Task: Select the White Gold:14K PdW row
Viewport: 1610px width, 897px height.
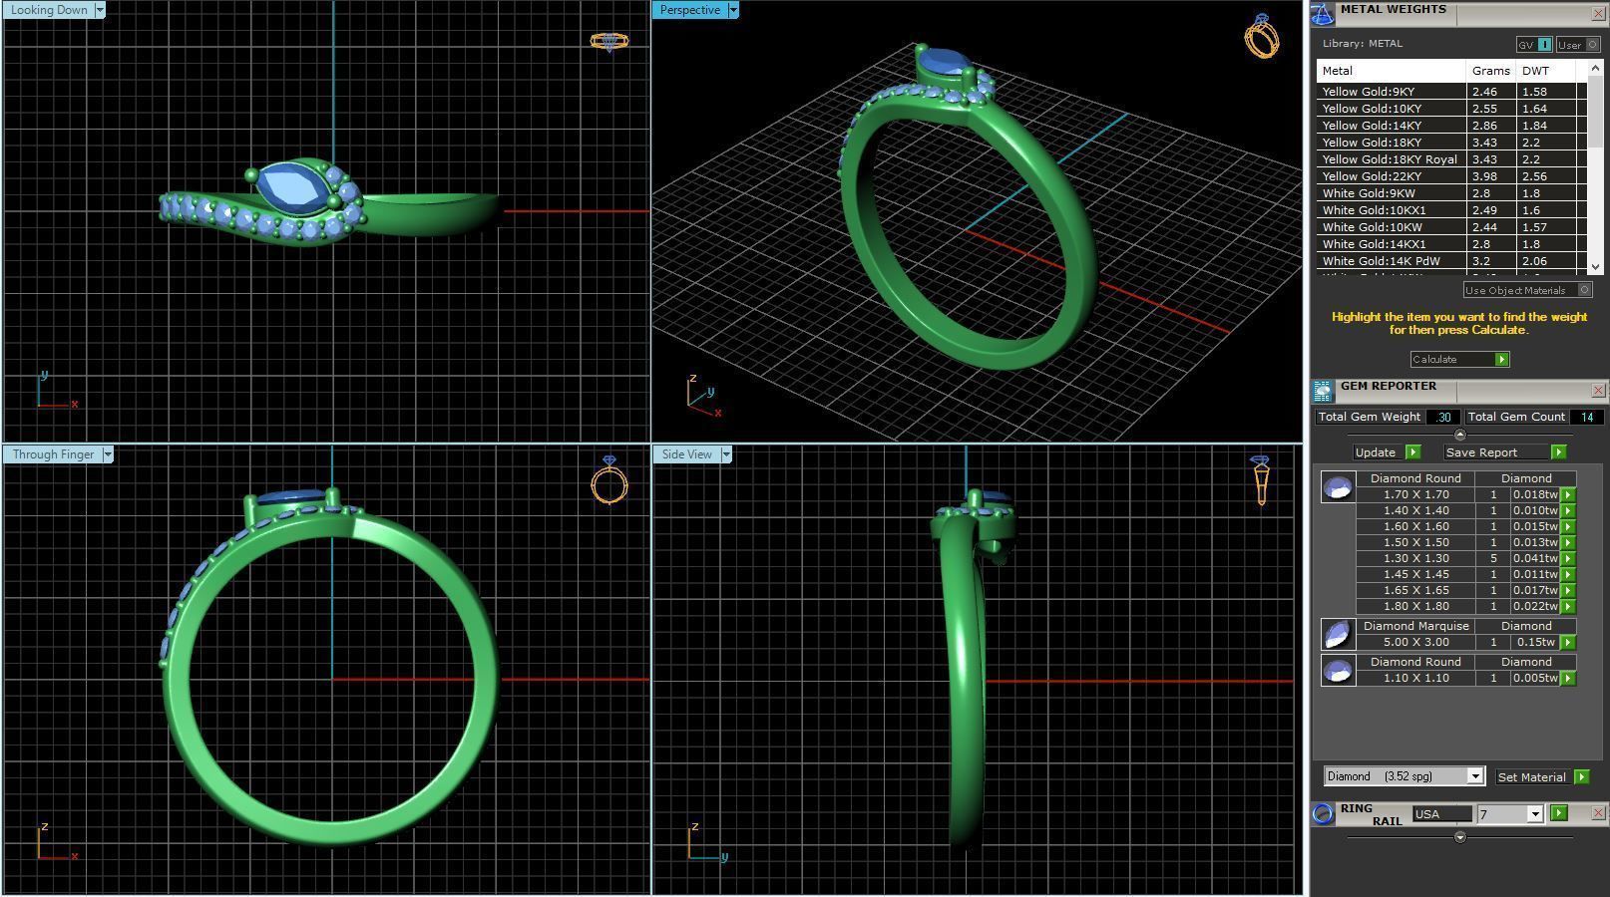Action: 1451,261
